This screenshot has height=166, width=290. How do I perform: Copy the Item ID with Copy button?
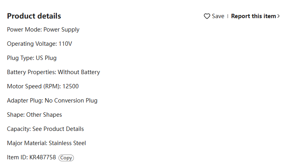pos(66,158)
